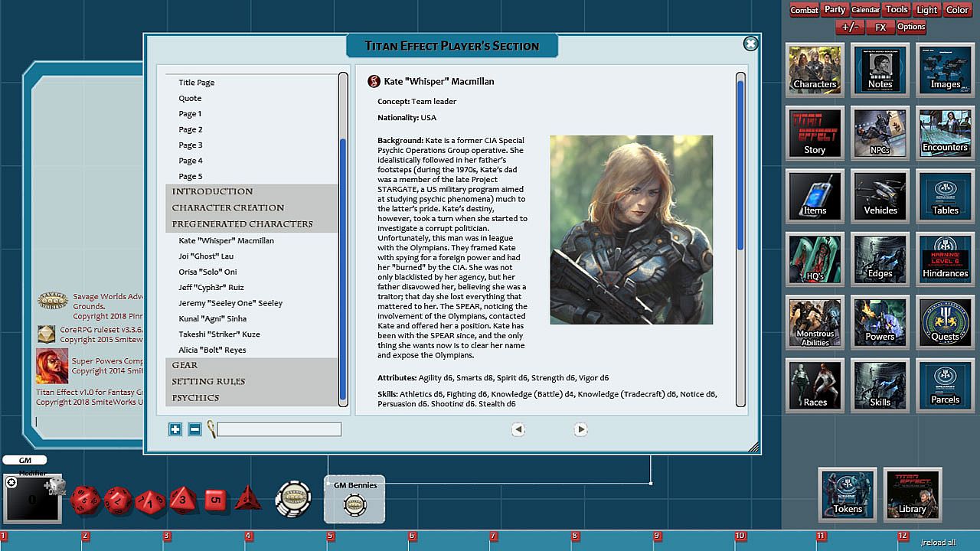Image resolution: width=980 pixels, height=551 pixels.
Task: Click the red d4 pyramid die
Action: 248,499
